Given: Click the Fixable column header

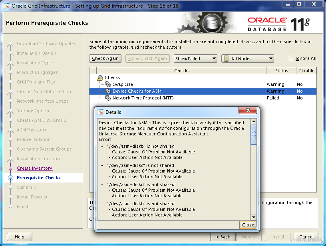Looking at the screenshot, I should 306,71.
